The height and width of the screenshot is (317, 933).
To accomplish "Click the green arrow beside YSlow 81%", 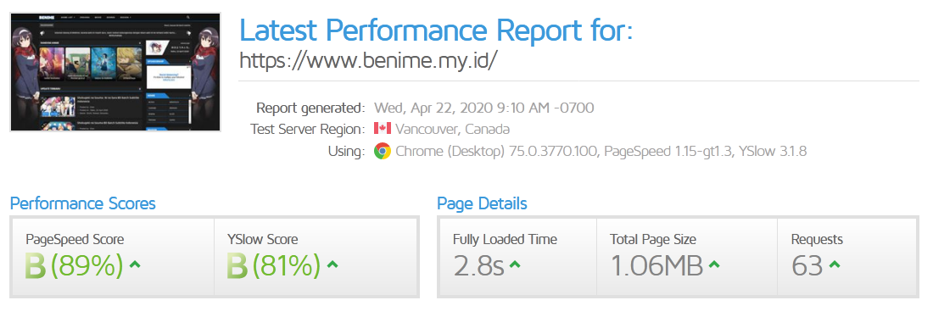I will point(332,264).
